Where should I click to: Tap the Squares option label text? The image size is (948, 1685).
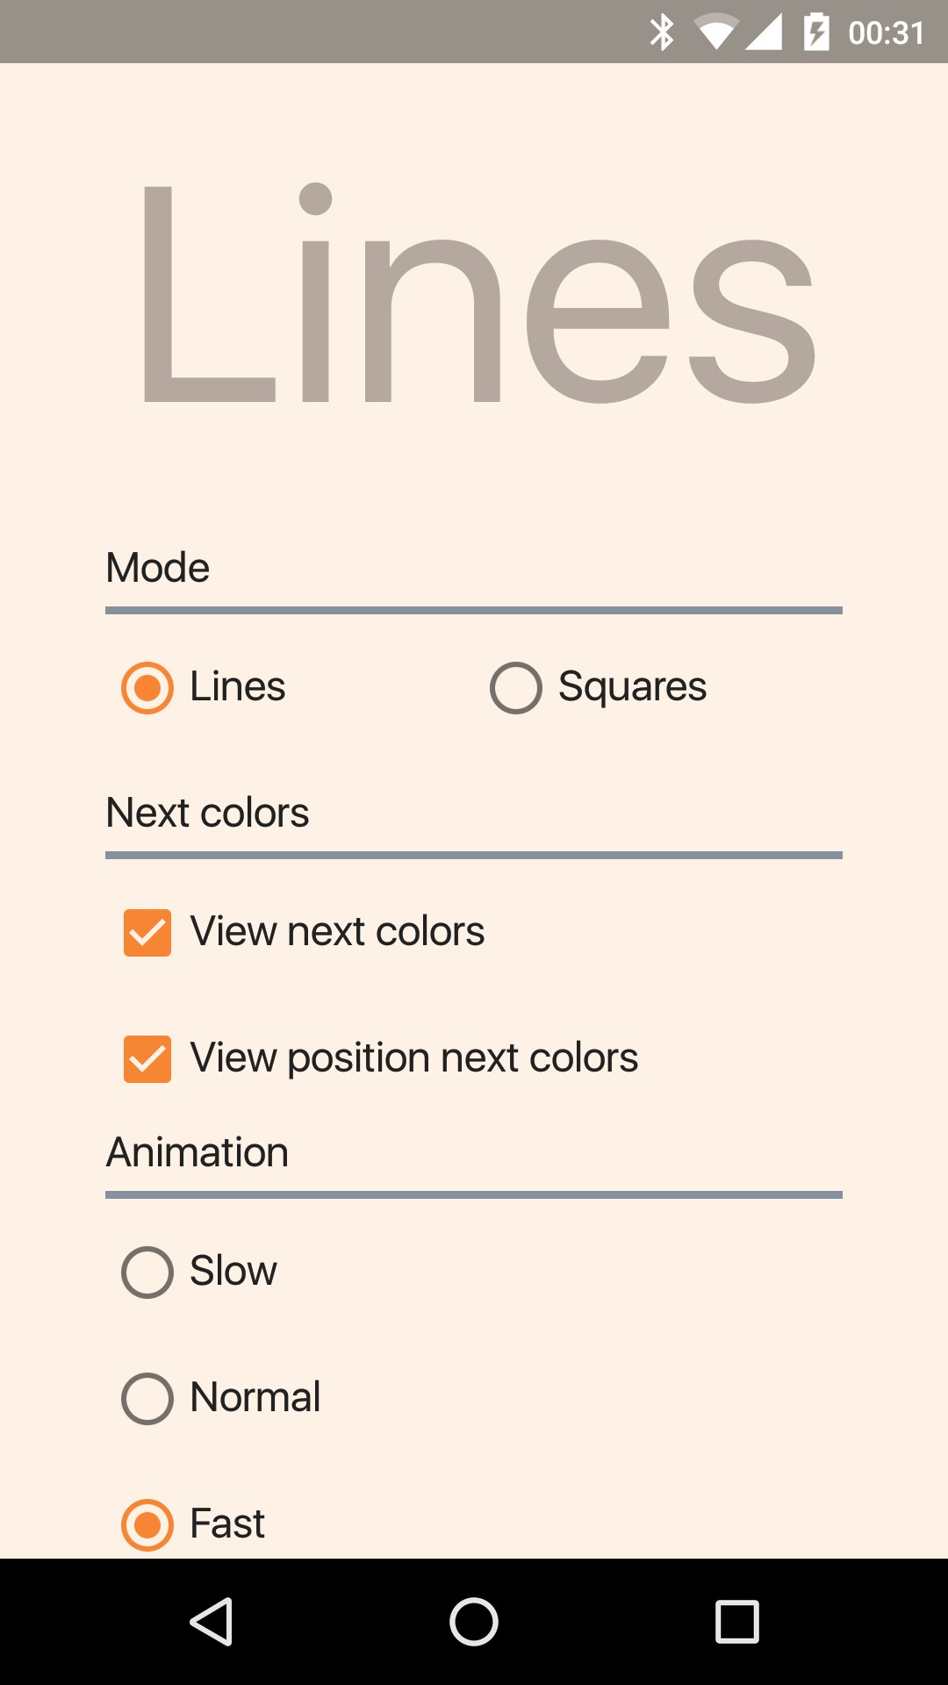tap(632, 687)
